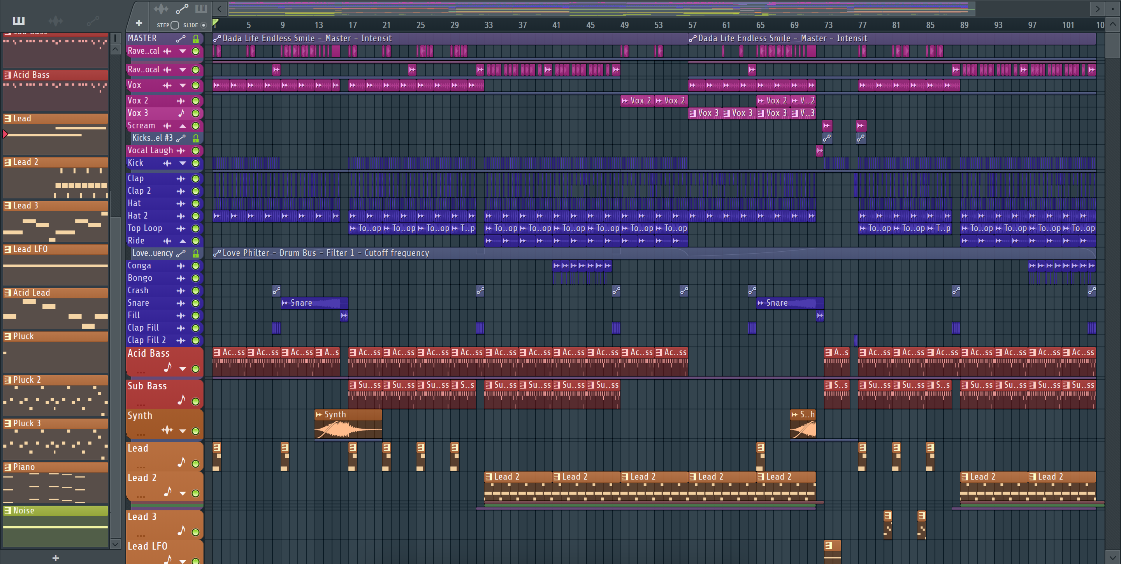Mute the Sub Bass track
The image size is (1121, 564).
[196, 401]
